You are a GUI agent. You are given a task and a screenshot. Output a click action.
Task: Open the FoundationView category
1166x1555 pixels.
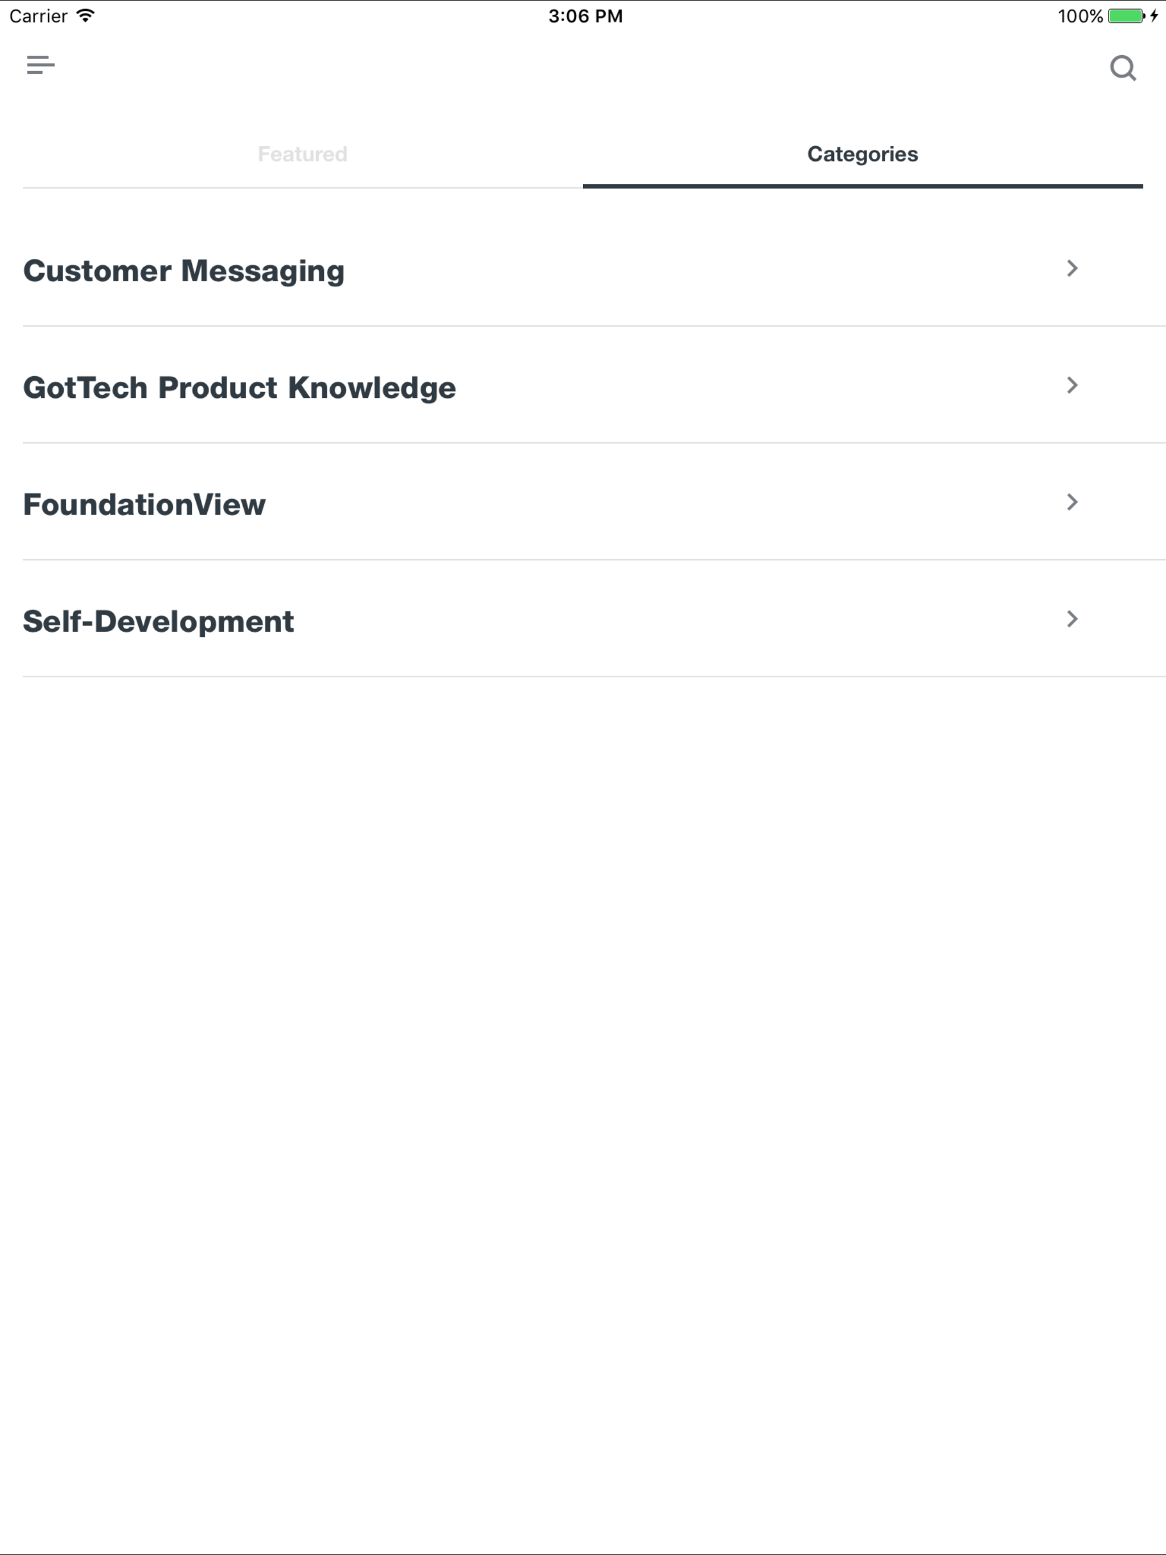pyautogui.click(x=594, y=503)
